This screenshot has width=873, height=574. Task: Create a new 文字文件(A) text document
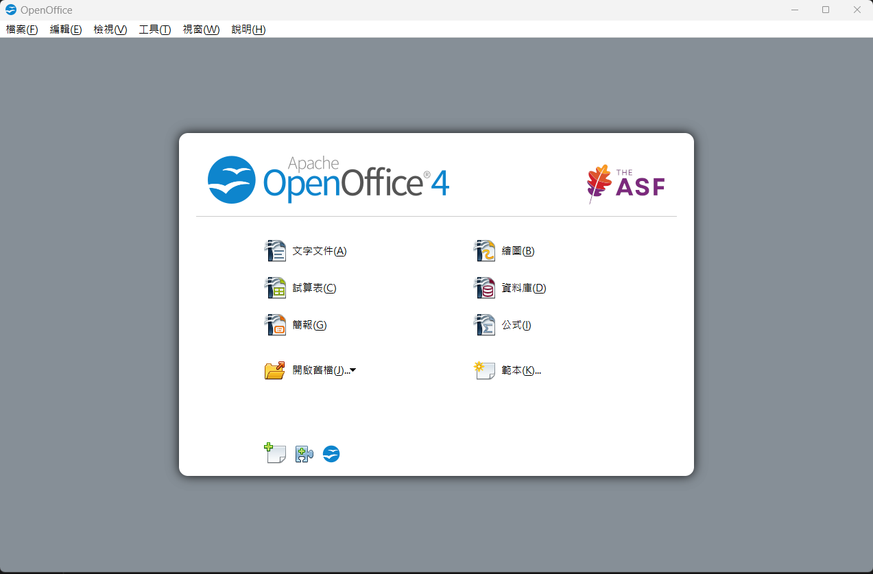320,251
